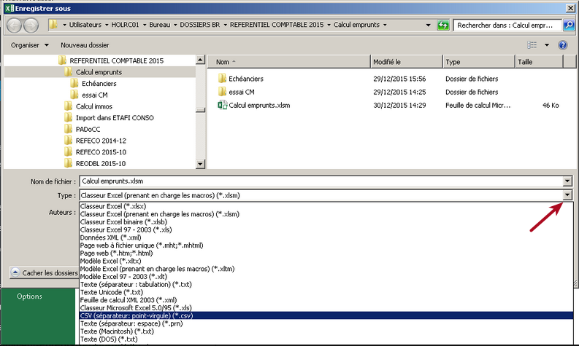Open the help question mark icon
579x346 pixels.
click(563, 45)
